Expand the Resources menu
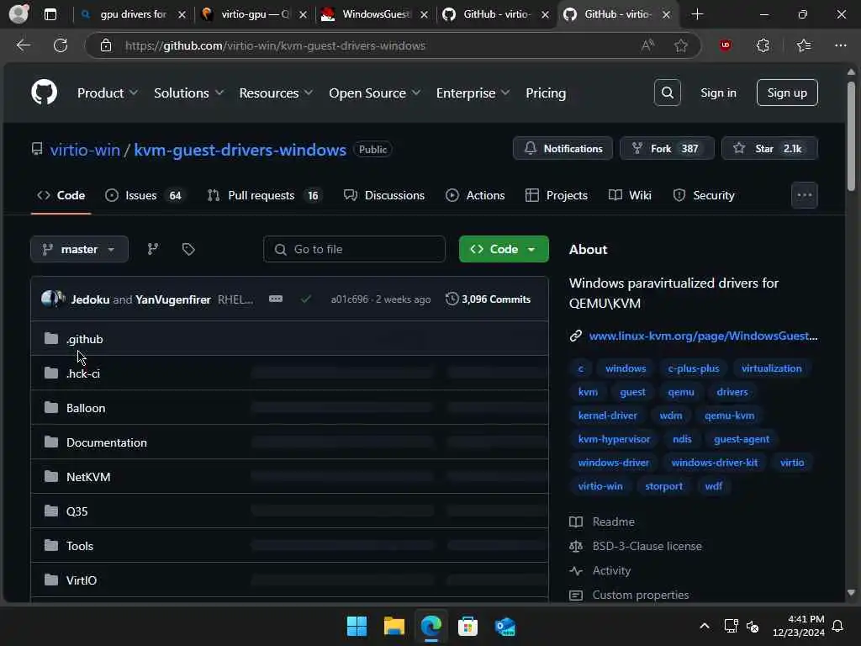The width and height of the screenshot is (861, 646). coord(276,93)
